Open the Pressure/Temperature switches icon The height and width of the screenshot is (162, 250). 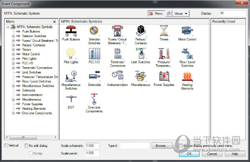(164, 53)
